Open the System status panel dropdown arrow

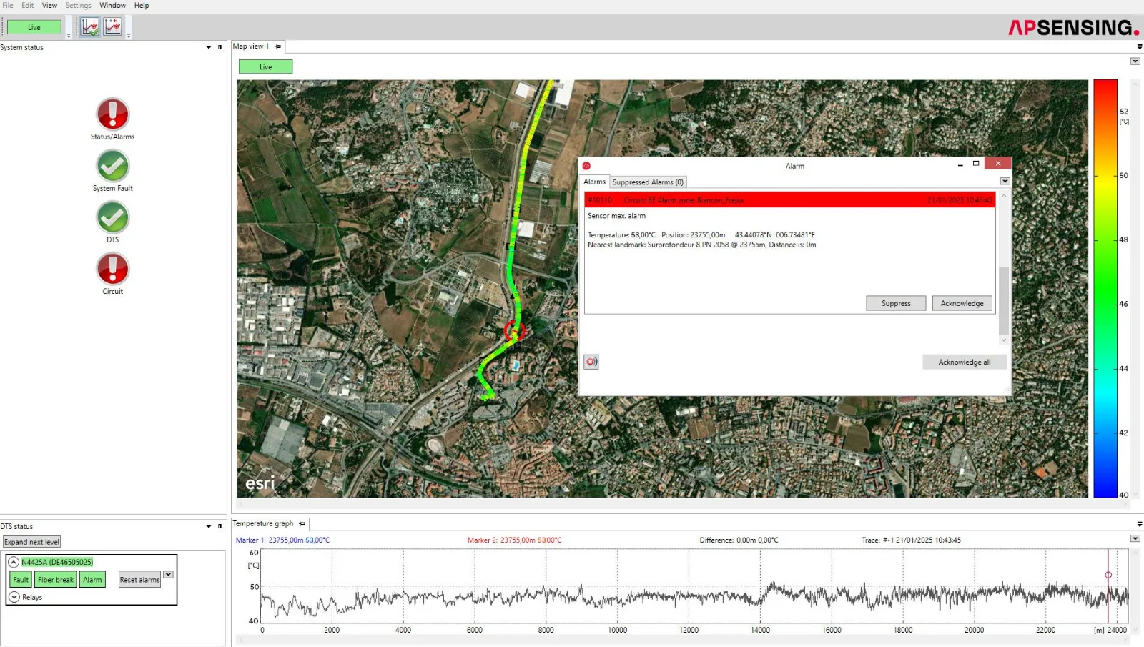click(208, 48)
